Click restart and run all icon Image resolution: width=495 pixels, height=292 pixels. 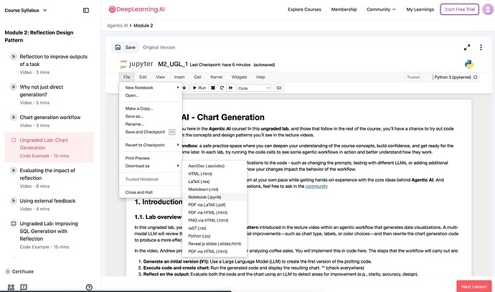click(230, 88)
